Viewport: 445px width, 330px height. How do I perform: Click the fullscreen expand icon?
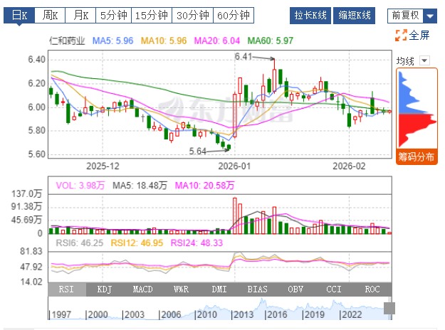pos(401,35)
